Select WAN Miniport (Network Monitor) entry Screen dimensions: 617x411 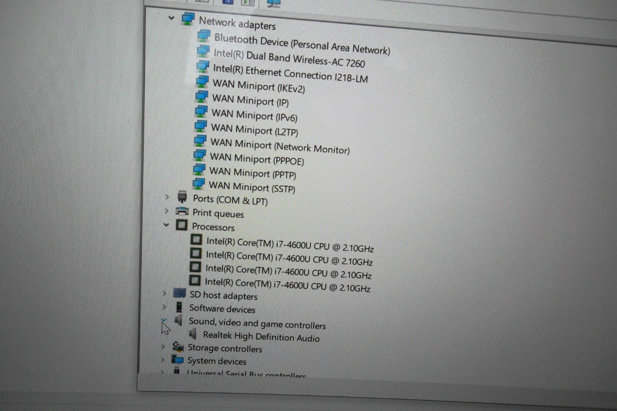click(x=280, y=146)
